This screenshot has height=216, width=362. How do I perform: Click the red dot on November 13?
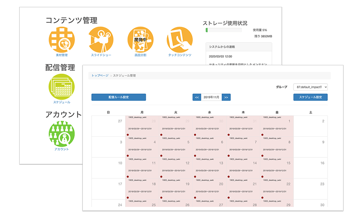195,177
